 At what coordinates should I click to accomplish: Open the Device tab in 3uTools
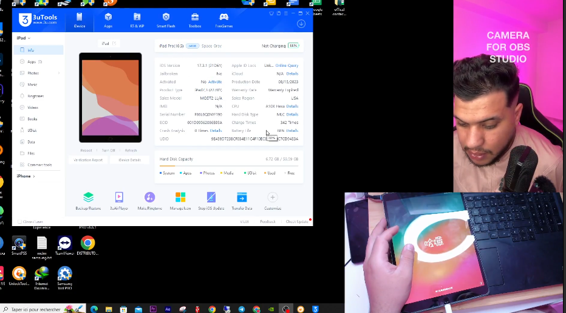(x=80, y=21)
